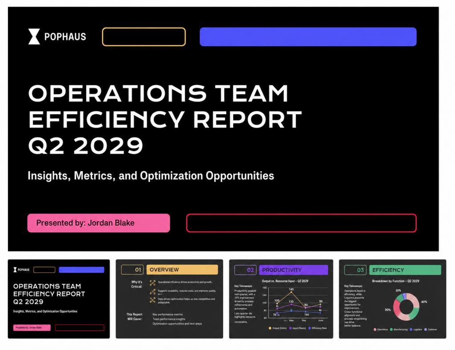Select the empty red-outlined box on the large slide
Viewport: 455px width, 350px height.
tap(302, 223)
